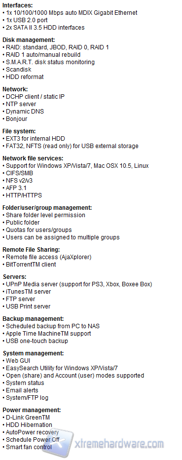Screen dimensions: 182x460
Task: Click the Network file services heading
Action: (33, 158)
